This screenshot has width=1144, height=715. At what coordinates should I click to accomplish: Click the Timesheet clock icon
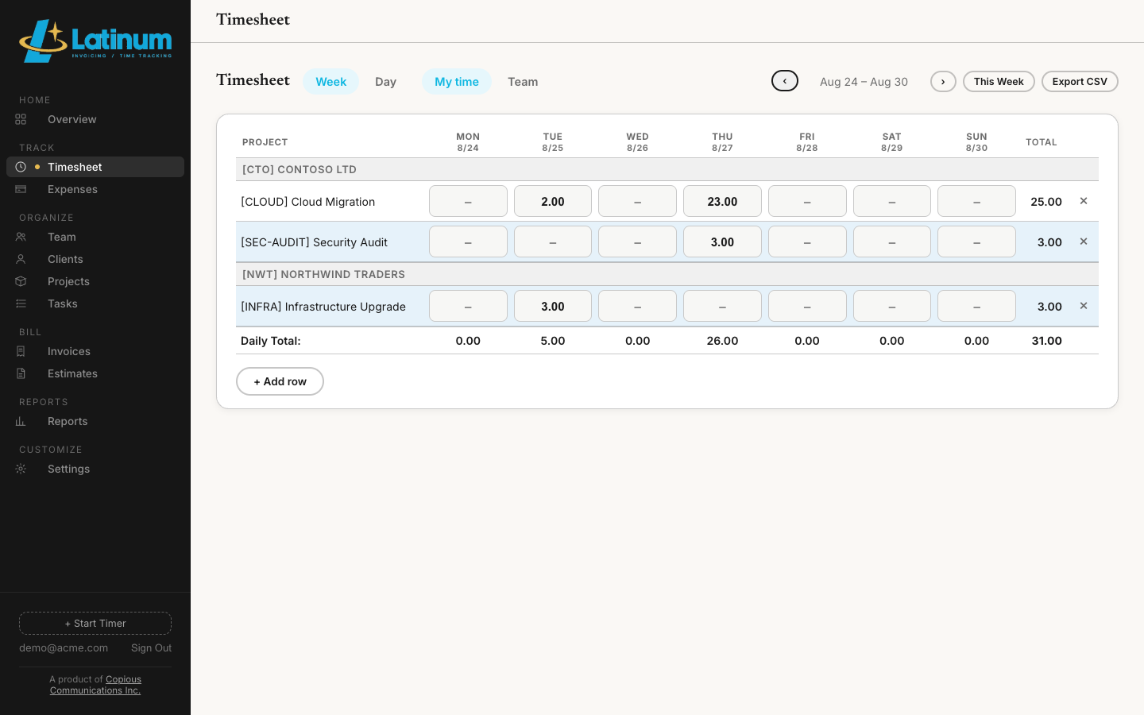(x=21, y=167)
